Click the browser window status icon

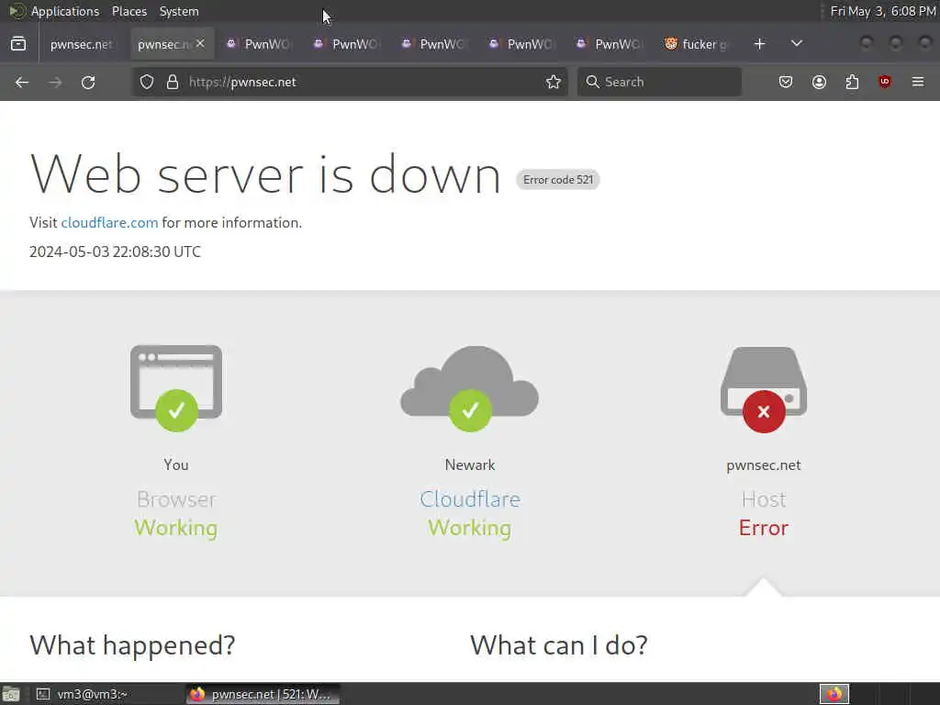176,388
